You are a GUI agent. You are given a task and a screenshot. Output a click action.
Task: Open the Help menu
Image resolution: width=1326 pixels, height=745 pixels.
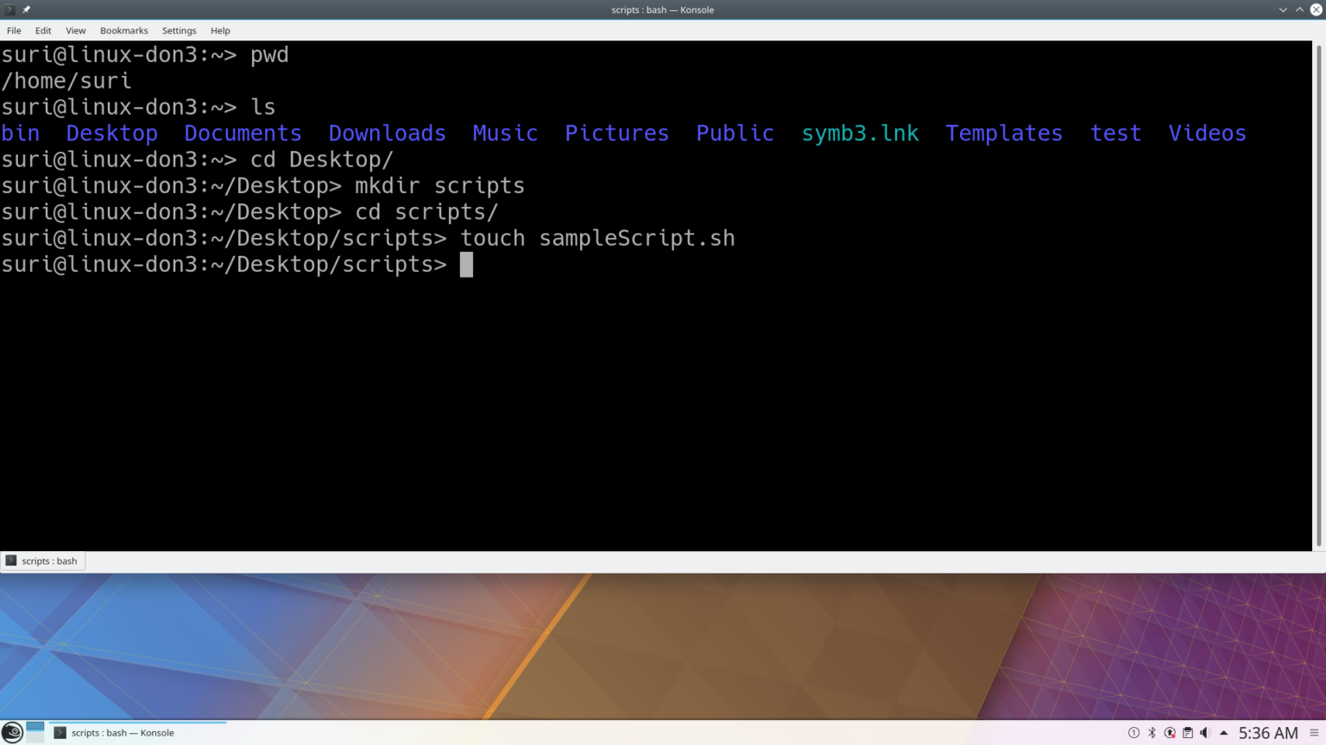point(220,30)
